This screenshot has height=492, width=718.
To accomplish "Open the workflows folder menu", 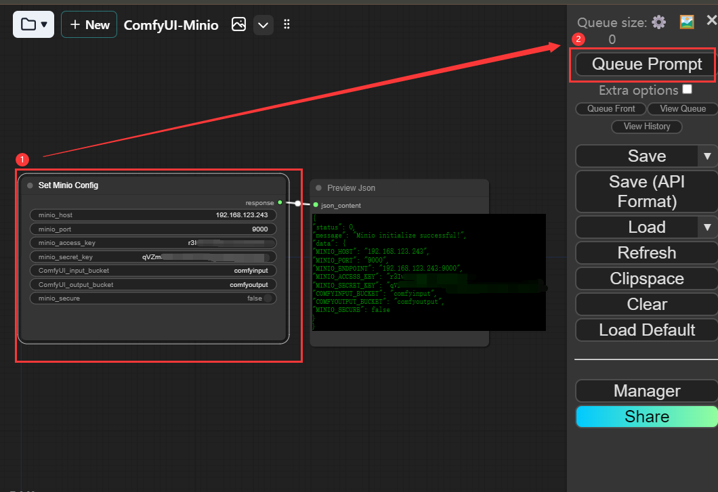I will point(33,24).
